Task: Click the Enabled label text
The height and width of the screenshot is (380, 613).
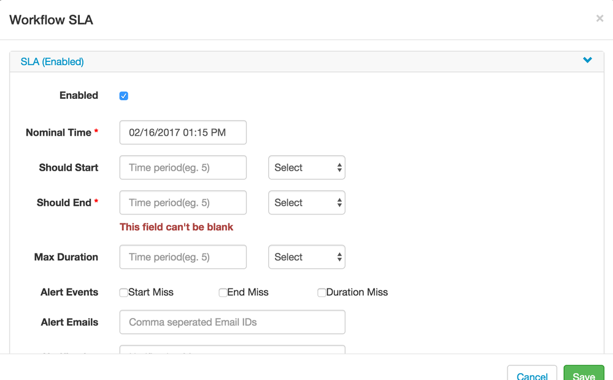Action: 79,96
